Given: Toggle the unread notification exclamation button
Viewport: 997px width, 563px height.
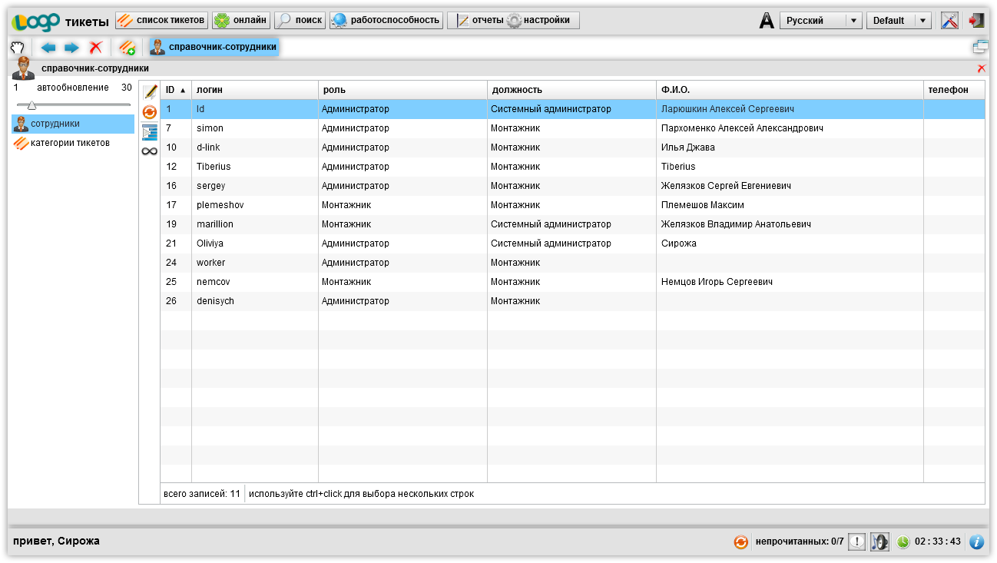Looking at the screenshot, I should (x=856, y=541).
